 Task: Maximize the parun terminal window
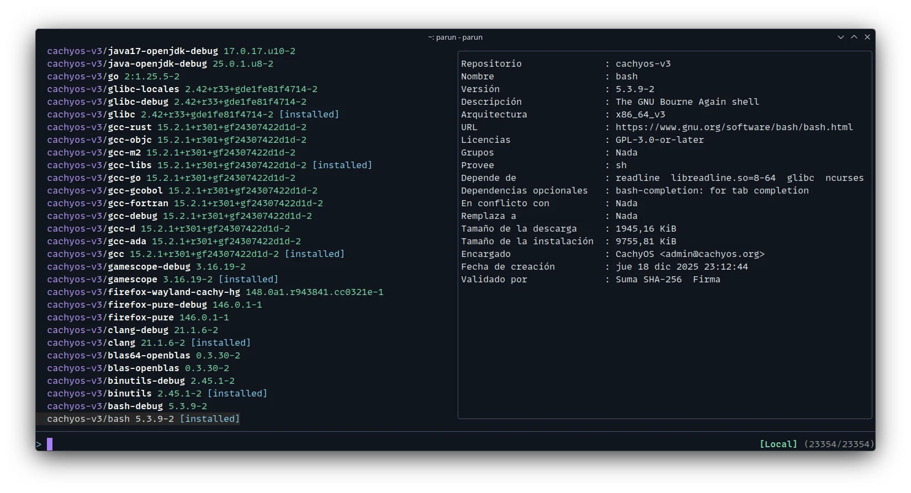(x=854, y=37)
